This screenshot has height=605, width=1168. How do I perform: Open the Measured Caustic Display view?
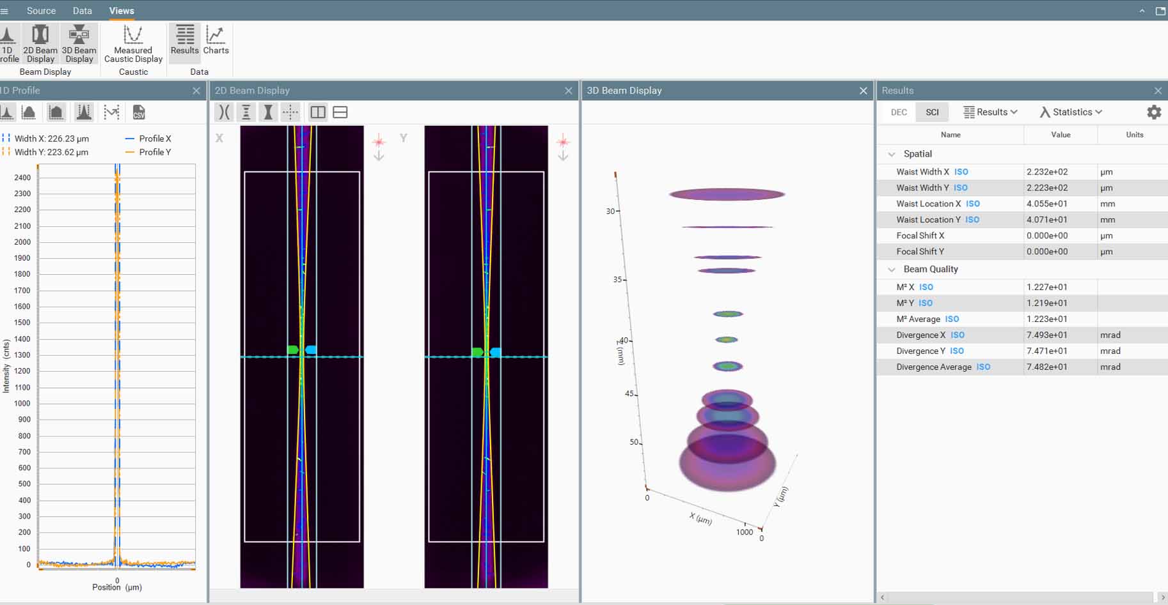click(x=133, y=43)
